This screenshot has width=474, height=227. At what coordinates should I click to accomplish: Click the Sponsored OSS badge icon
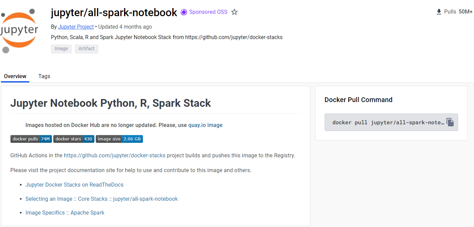(184, 12)
